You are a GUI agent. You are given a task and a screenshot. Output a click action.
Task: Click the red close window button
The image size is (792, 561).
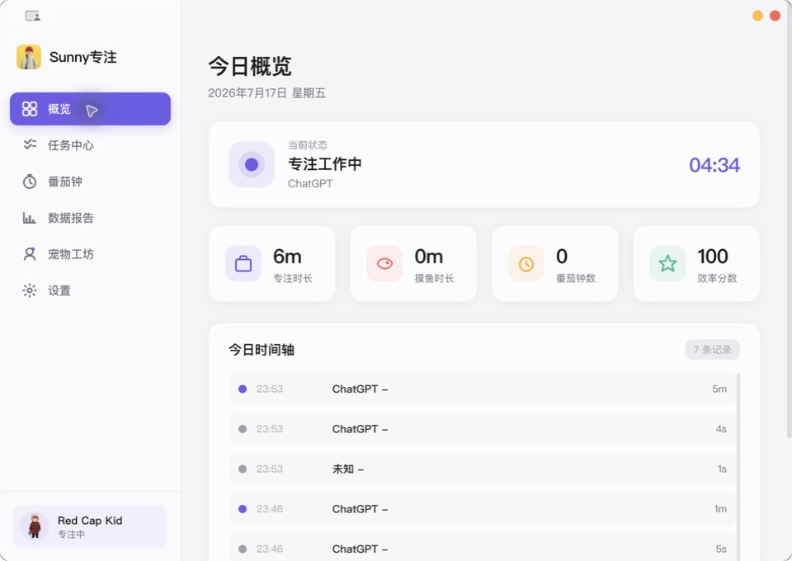pyautogui.click(x=775, y=16)
